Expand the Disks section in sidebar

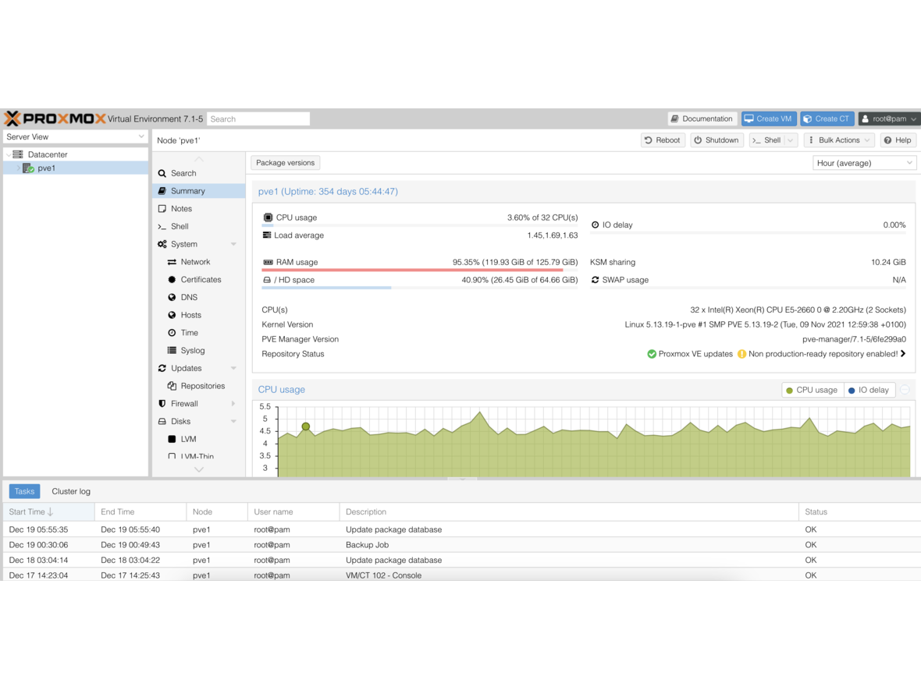[x=232, y=421]
